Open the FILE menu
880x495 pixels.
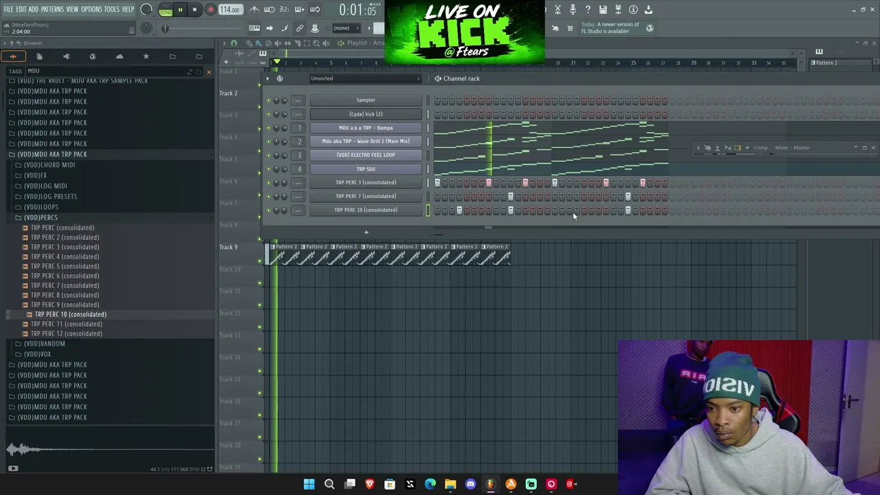pyautogui.click(x=8, y=10)
